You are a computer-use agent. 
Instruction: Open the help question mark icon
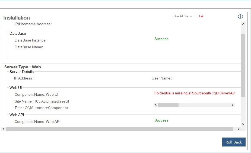click(x=240, y=17)
